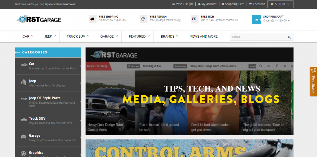This screenshot has height=157, width=317.
Task: Click the Jeep OE Style Parts grille icon
Action: [x=24, y=99]
